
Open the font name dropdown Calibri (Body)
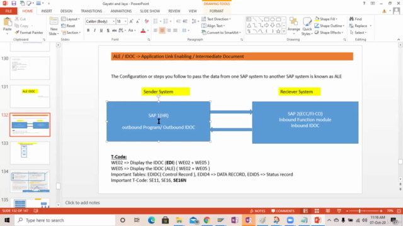[x=113, y=21]
